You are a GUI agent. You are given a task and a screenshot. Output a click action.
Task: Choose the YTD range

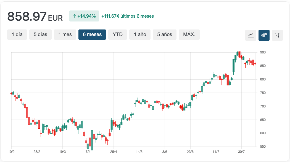118,34
